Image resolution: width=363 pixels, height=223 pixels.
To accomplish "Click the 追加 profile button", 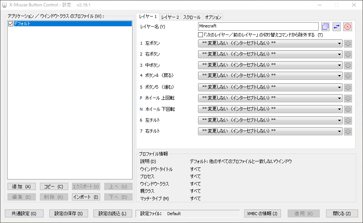I will click(x=21, y=186).
